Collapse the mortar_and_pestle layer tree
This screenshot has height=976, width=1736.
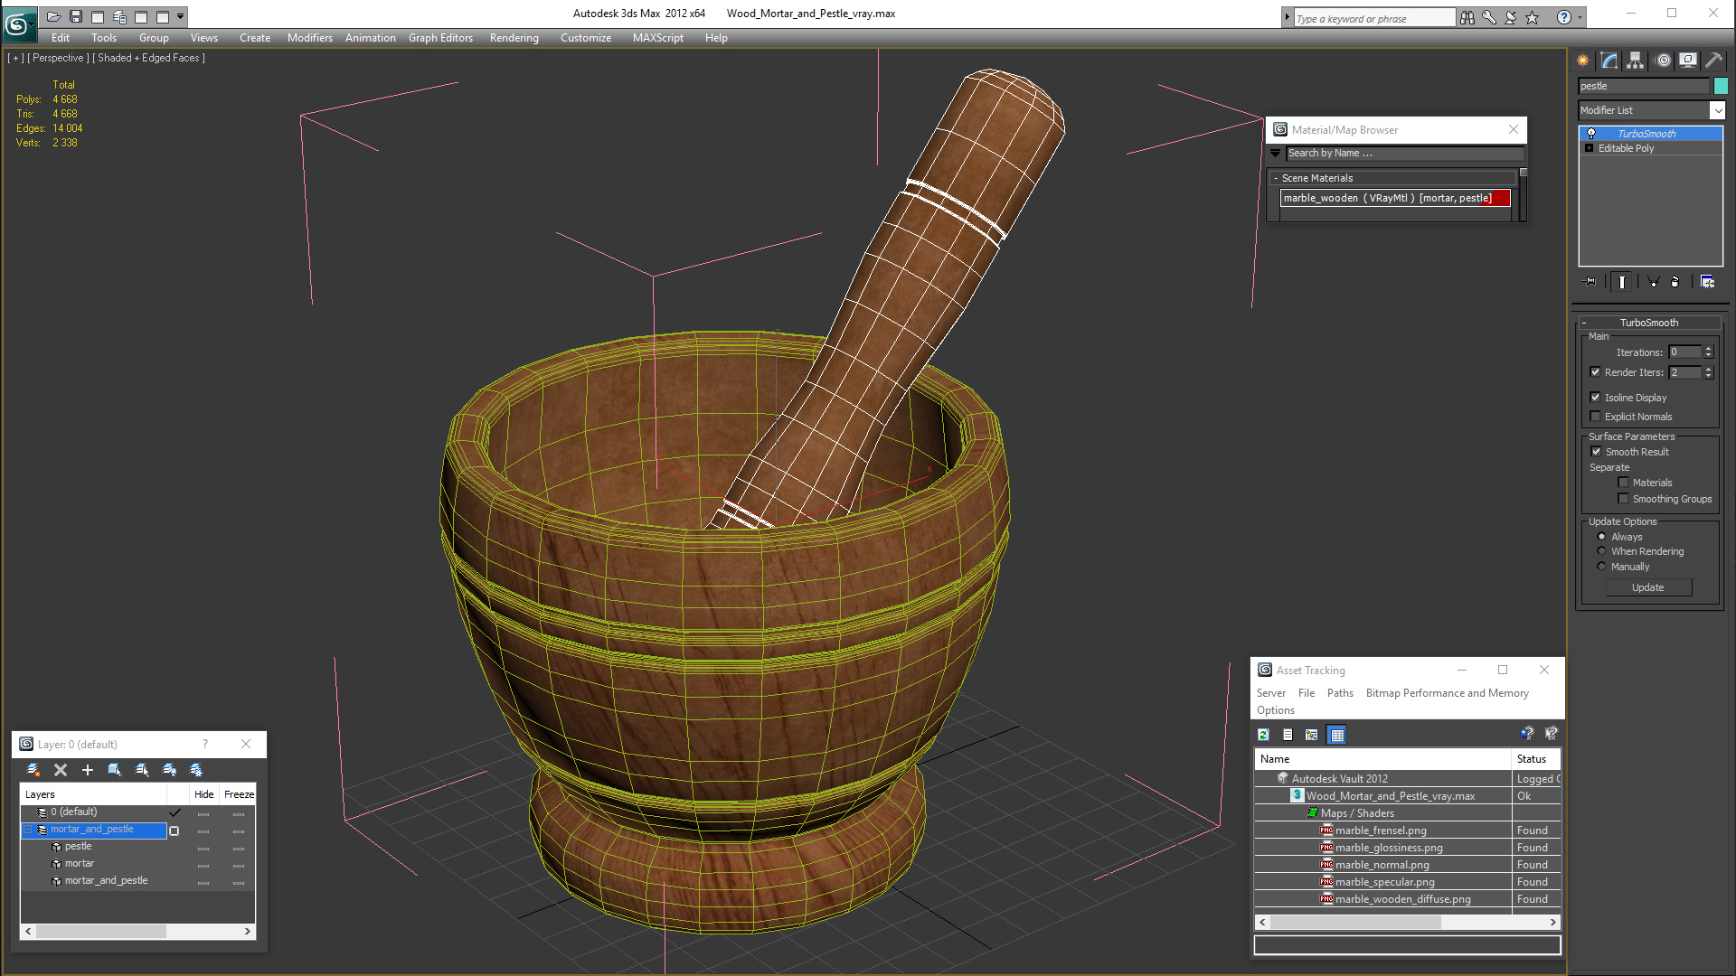pyautogui.click(x=28, y=830)
